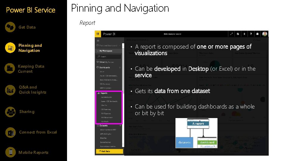Click the Pinning and Navigation circular icon

[10, 48]
